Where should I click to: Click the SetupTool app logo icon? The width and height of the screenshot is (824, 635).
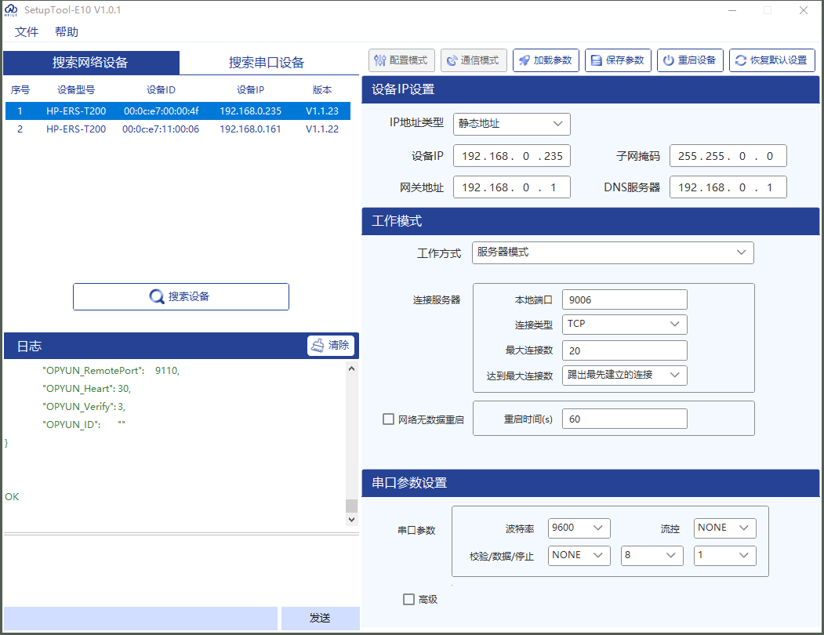pyautogui.click(x=10, y=10)
